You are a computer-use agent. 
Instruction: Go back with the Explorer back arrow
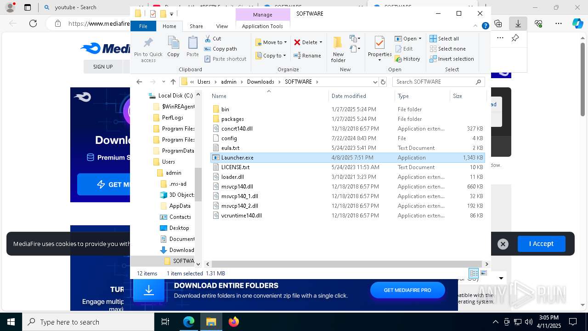(x=140, y=82)
